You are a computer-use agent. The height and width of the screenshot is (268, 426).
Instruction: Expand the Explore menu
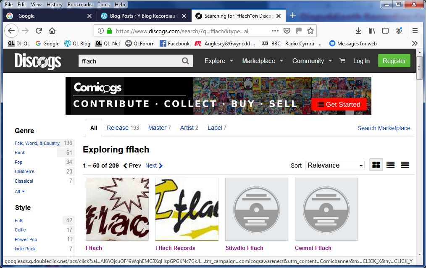218,61
